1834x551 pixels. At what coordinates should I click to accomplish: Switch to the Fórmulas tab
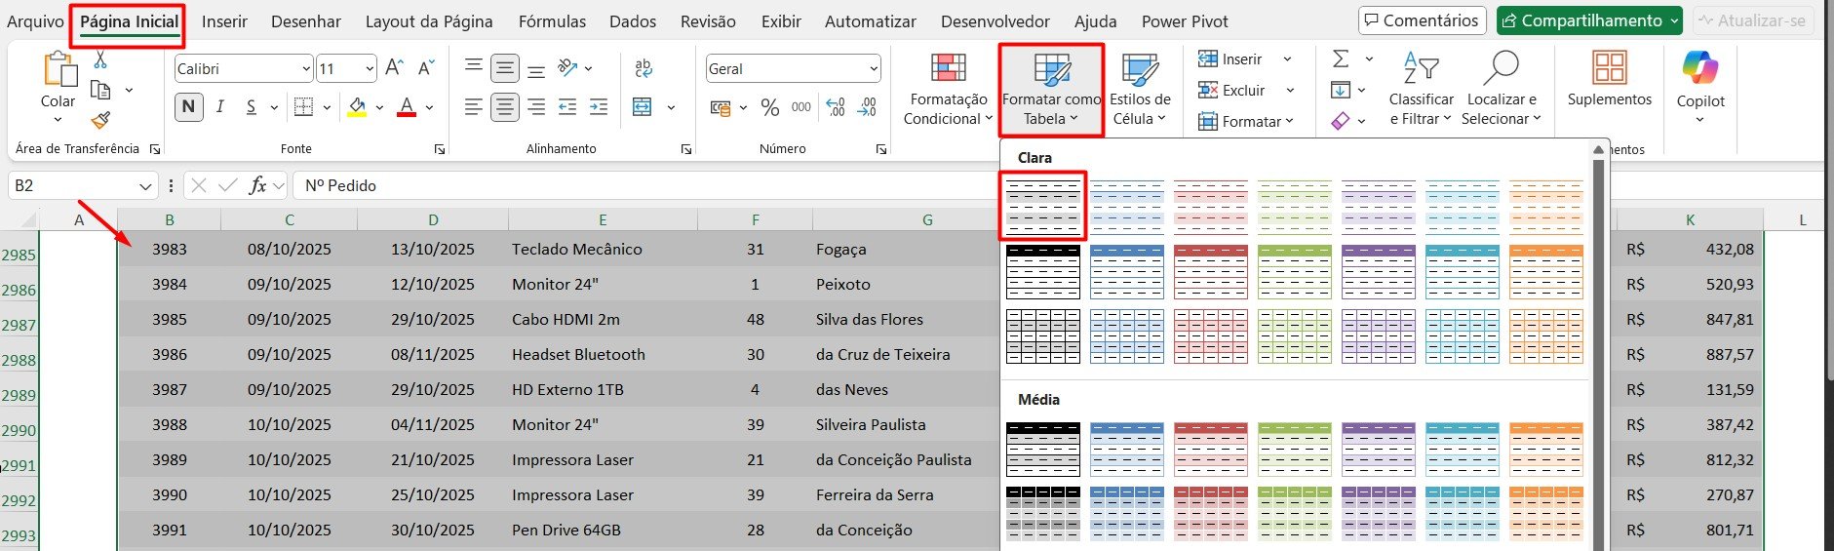pos(552,21)
